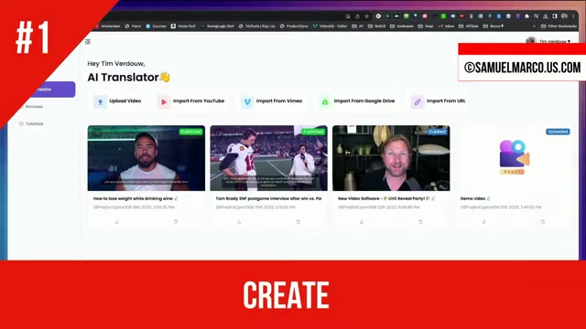
Task: Rename 'How to lose weight while drinking wine' pencil
Action: point(176,199)
